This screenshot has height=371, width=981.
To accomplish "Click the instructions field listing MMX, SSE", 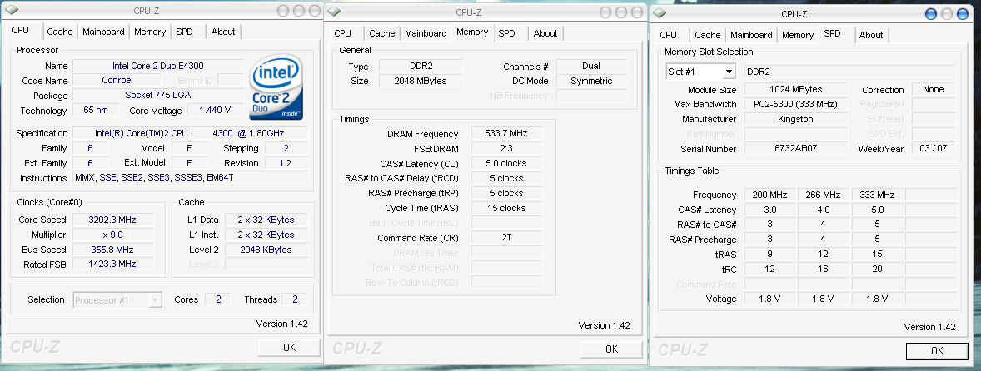I will pyautogui.click(x=190, y=178).
